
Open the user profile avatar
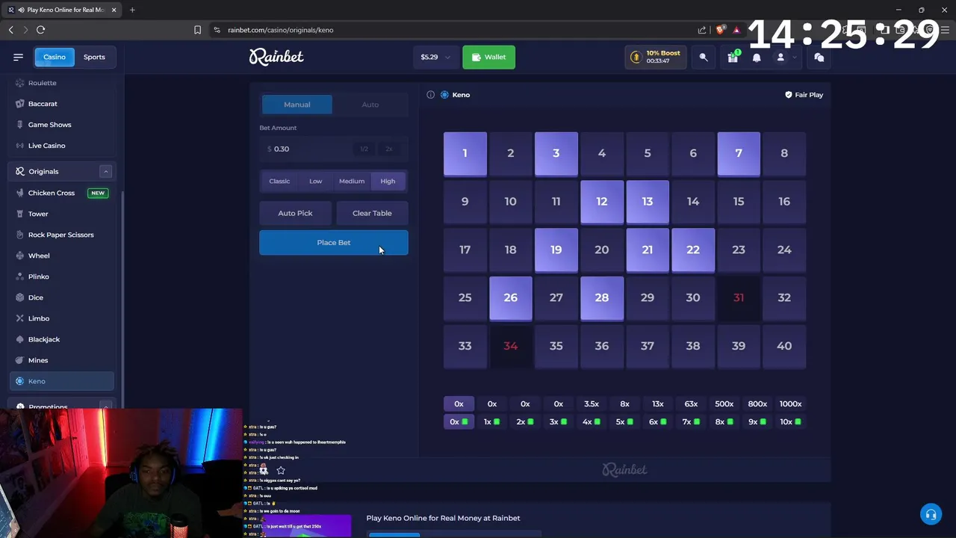780,57
